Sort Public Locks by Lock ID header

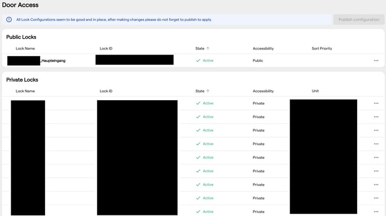[x=106, y=48]
